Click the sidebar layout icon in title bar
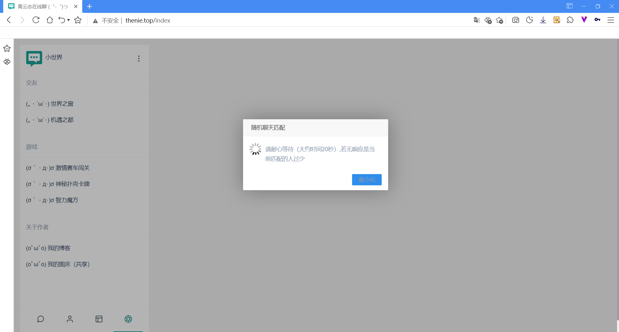The image size is (619, 332). (570, 6)
